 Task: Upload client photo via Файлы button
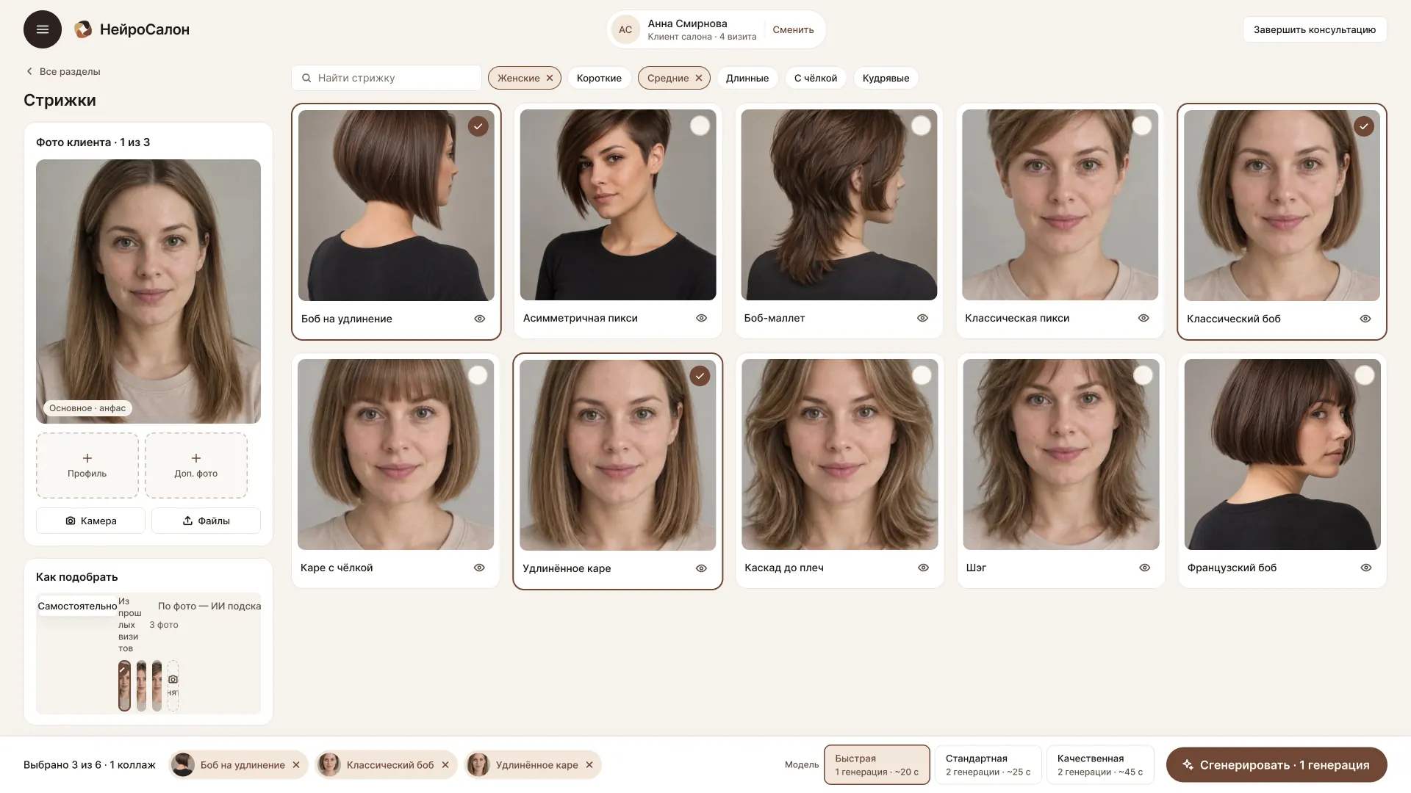206,521
